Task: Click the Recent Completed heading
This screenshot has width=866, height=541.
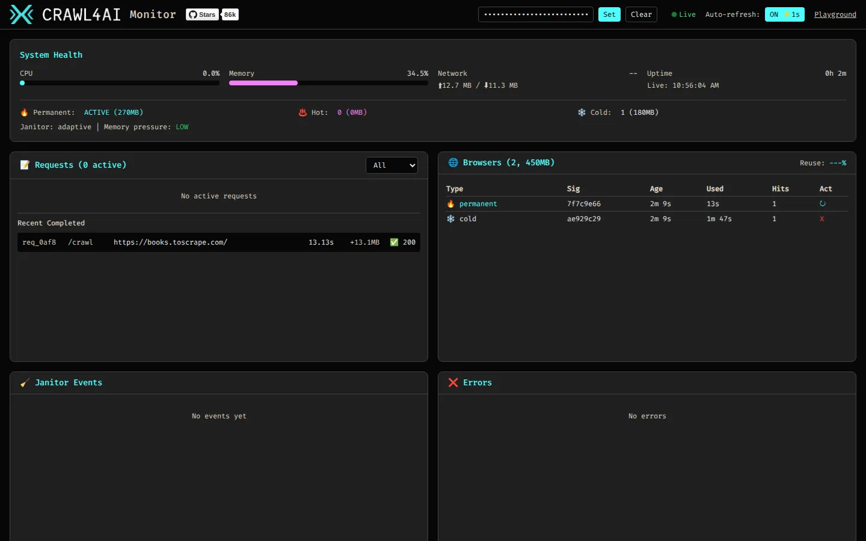Action: pos(51,223)
